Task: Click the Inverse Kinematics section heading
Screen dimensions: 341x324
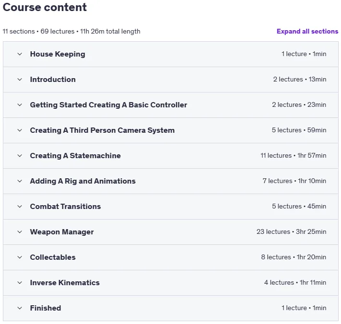Action: [65, 283]
